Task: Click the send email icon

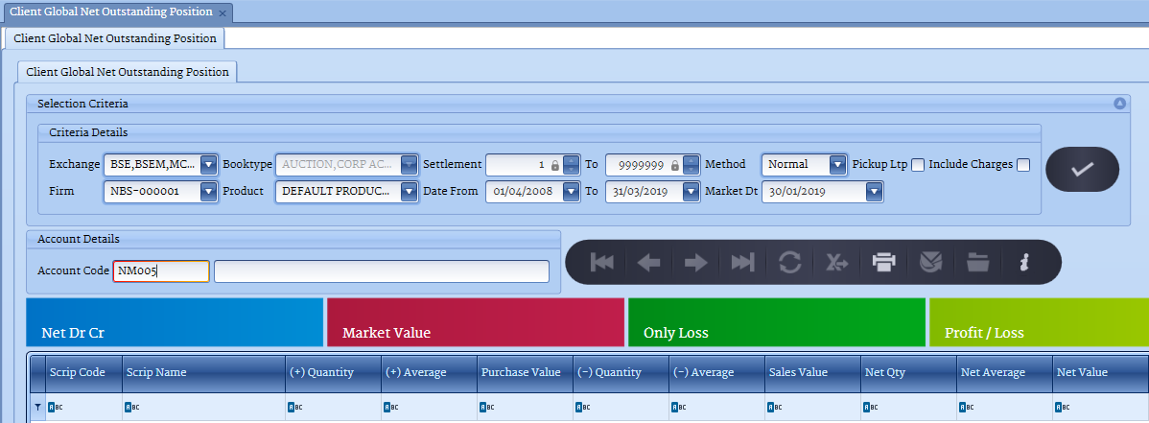Action: coord(930,262)
